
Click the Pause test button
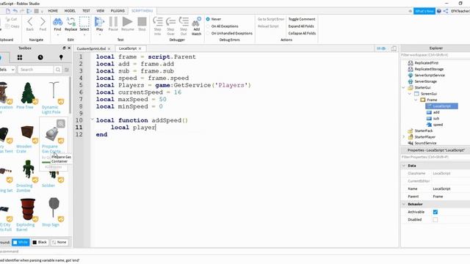point(113,22)
